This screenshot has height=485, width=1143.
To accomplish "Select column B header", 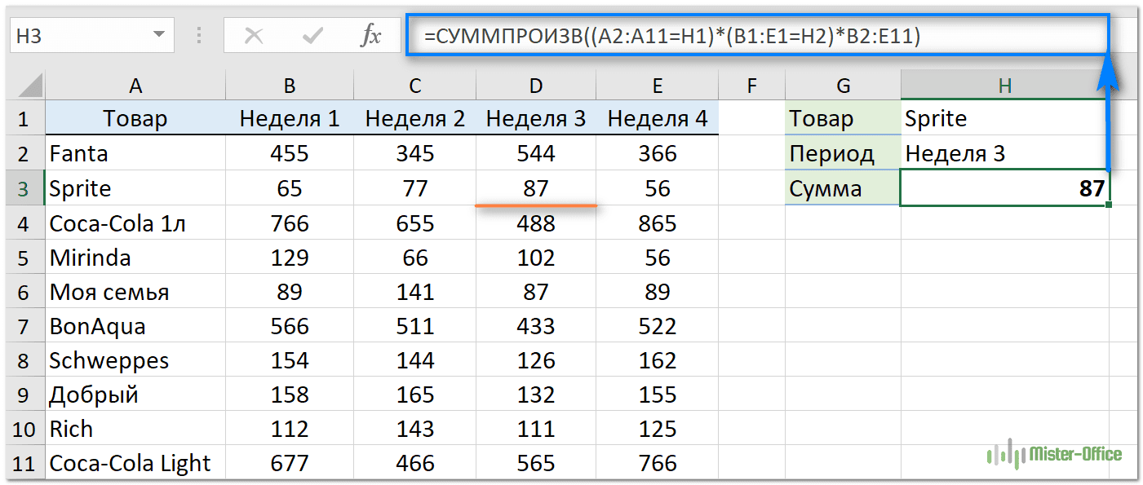I will [290, 85].
